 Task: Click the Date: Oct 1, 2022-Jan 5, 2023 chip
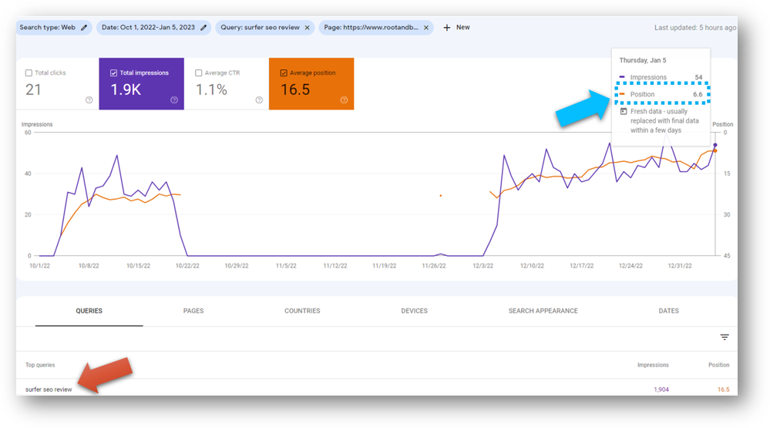pyautogui.click(x=153, y=28)
